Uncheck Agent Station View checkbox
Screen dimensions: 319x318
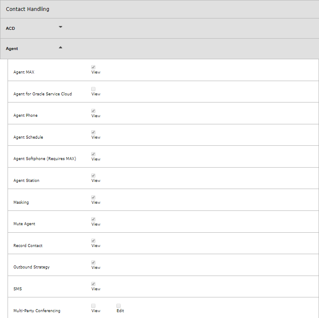tap(93, 176)
